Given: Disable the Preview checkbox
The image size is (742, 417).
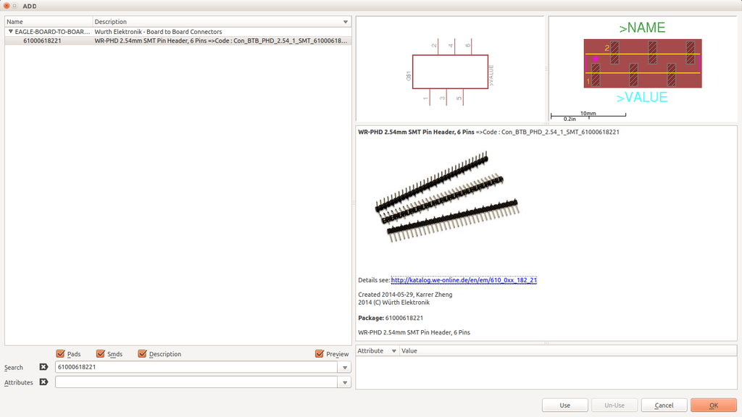Looking at the screenshot, I should 320,353.
